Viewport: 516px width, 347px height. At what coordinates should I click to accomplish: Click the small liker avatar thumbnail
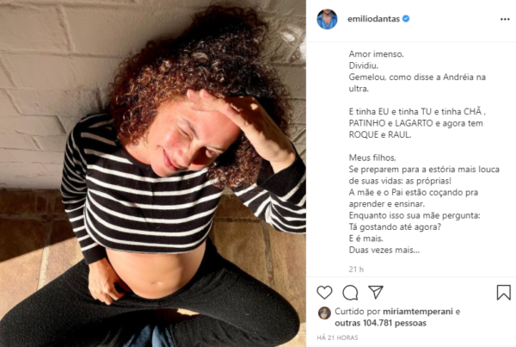point(324,313)
